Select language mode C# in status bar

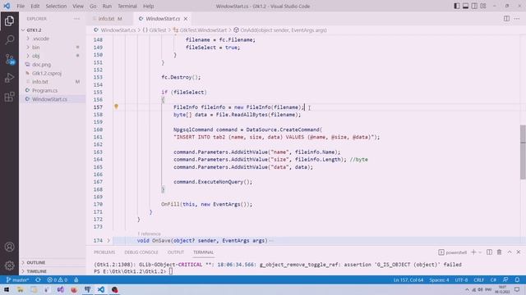coord(493,279)
